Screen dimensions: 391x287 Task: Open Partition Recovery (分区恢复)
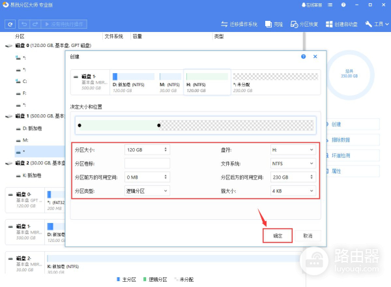(x=304, y=24)
